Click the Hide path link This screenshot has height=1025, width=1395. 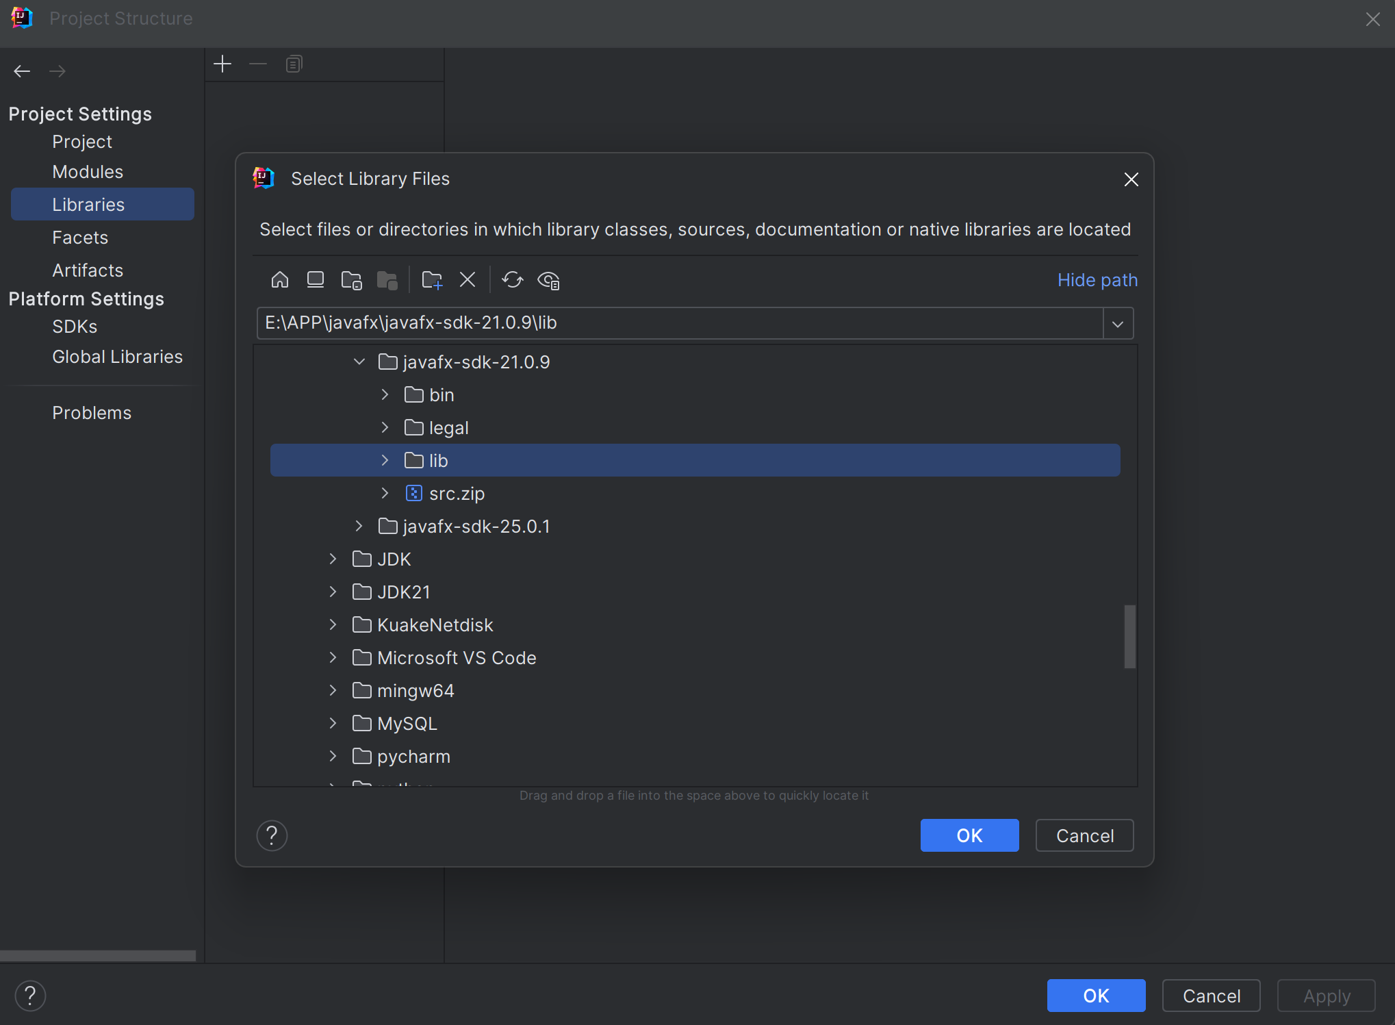coord(1097,280)
